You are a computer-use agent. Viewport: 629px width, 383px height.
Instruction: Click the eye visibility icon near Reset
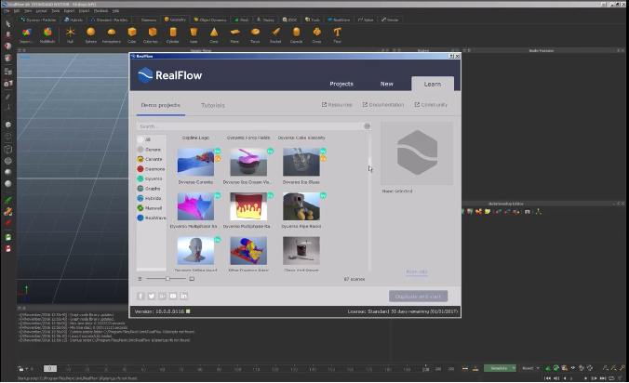[x=572, y=368]
